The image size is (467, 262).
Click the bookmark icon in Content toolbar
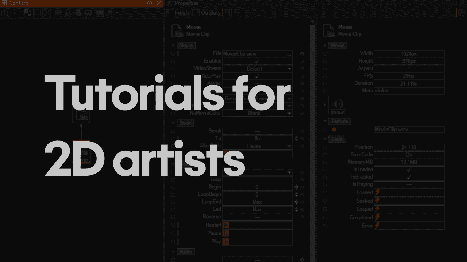110,13
